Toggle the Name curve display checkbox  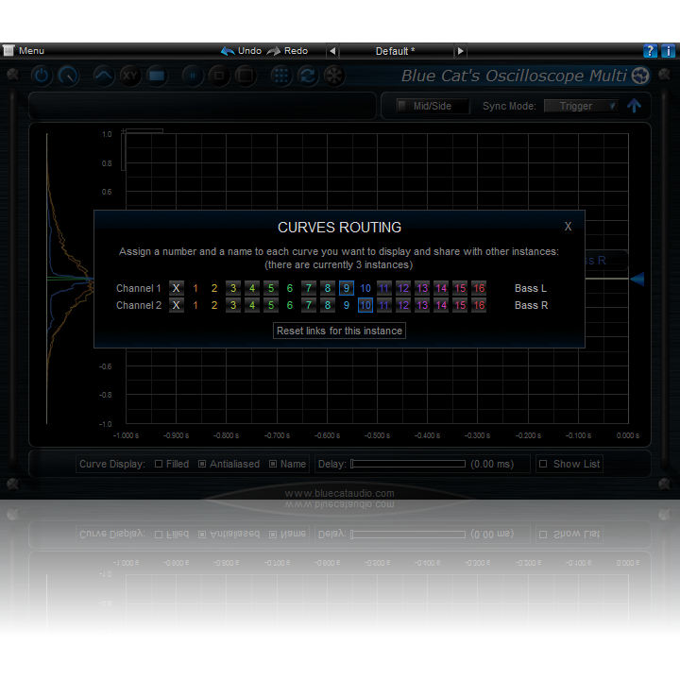point(273,464)
